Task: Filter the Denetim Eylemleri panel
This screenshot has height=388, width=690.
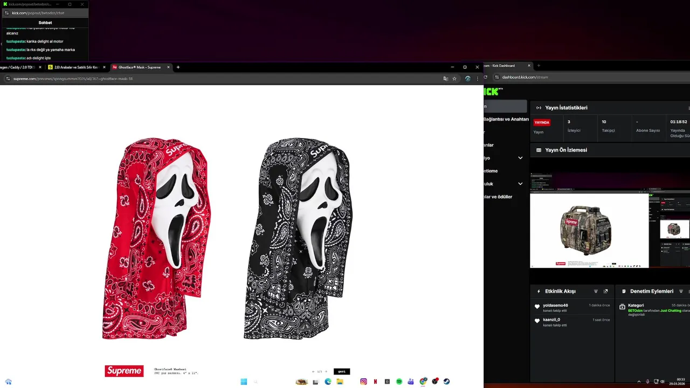Action: click(x=681, y=292)
